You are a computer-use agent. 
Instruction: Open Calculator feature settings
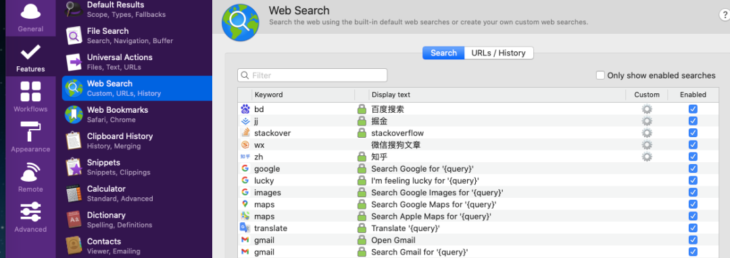pos(137,193)
